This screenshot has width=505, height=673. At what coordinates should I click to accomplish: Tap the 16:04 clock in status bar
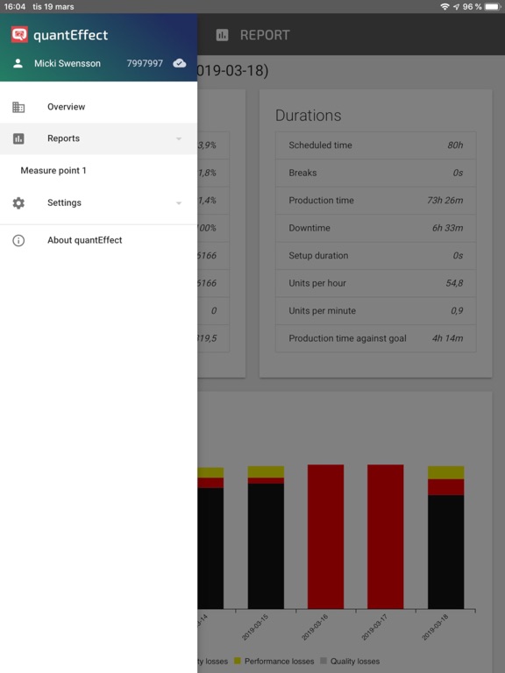15,7
